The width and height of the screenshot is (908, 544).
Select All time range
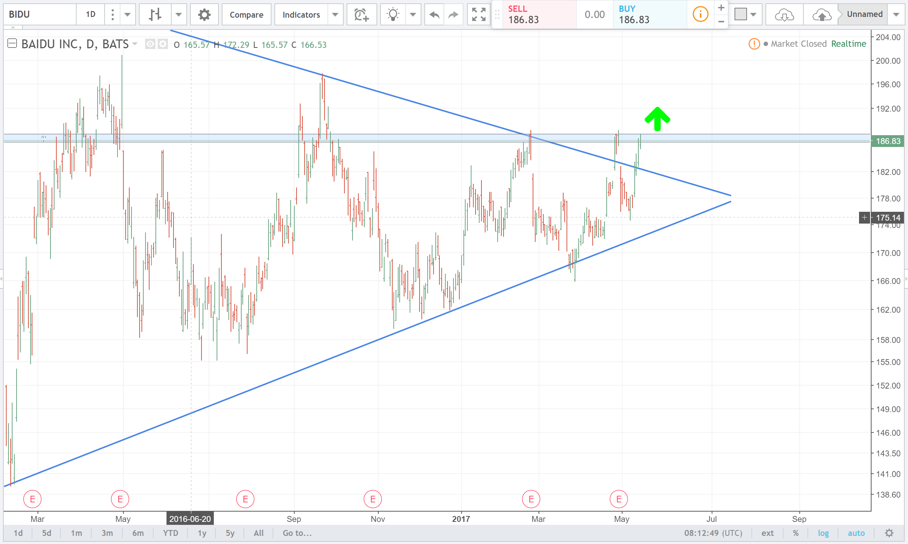point(259,533)
